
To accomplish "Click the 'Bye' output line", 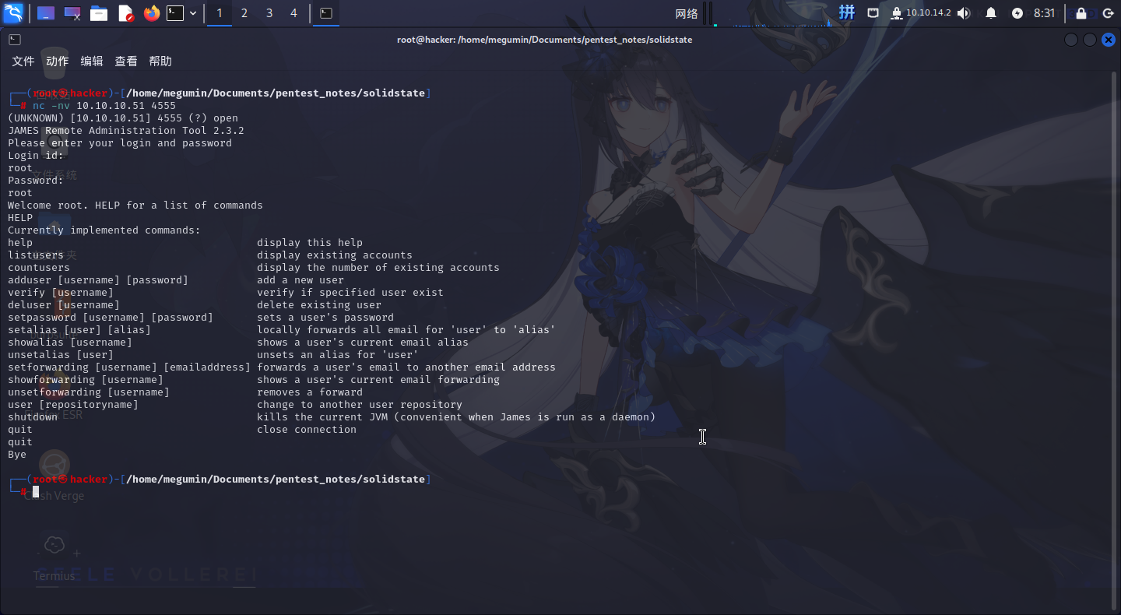I will (x=17, y=455).
